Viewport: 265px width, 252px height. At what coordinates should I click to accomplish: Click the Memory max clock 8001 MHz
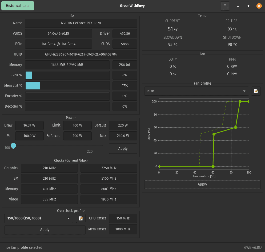click(x=109, y=189)
